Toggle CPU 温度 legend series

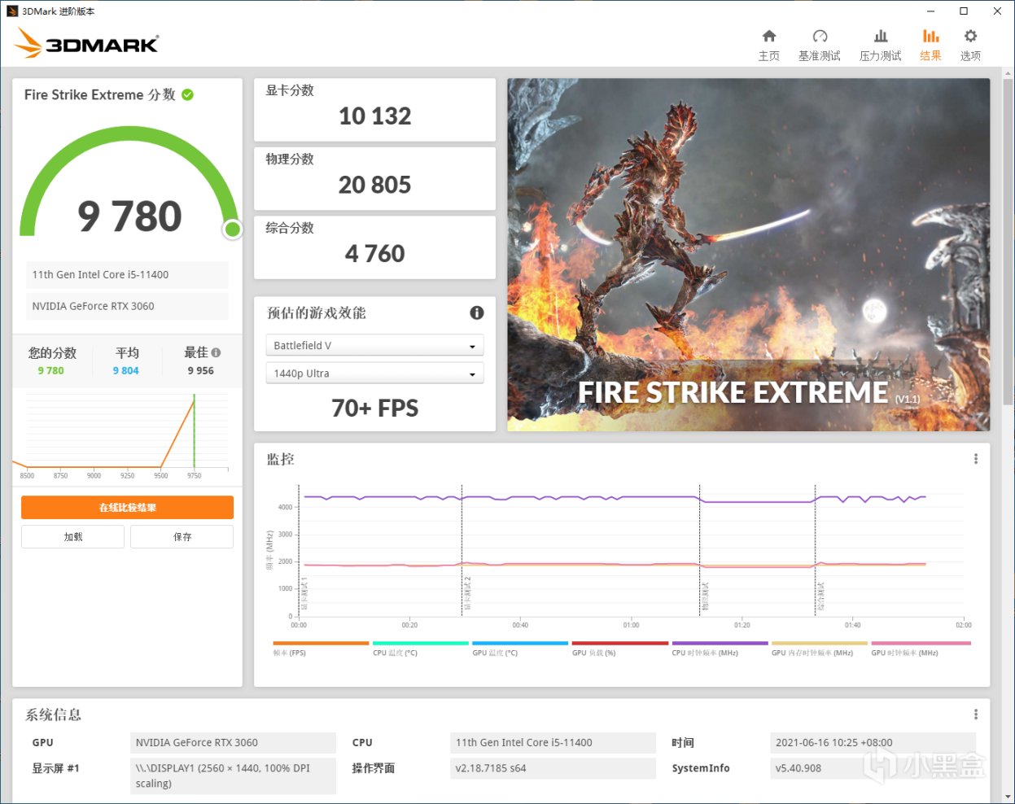[x=420, y=649]
